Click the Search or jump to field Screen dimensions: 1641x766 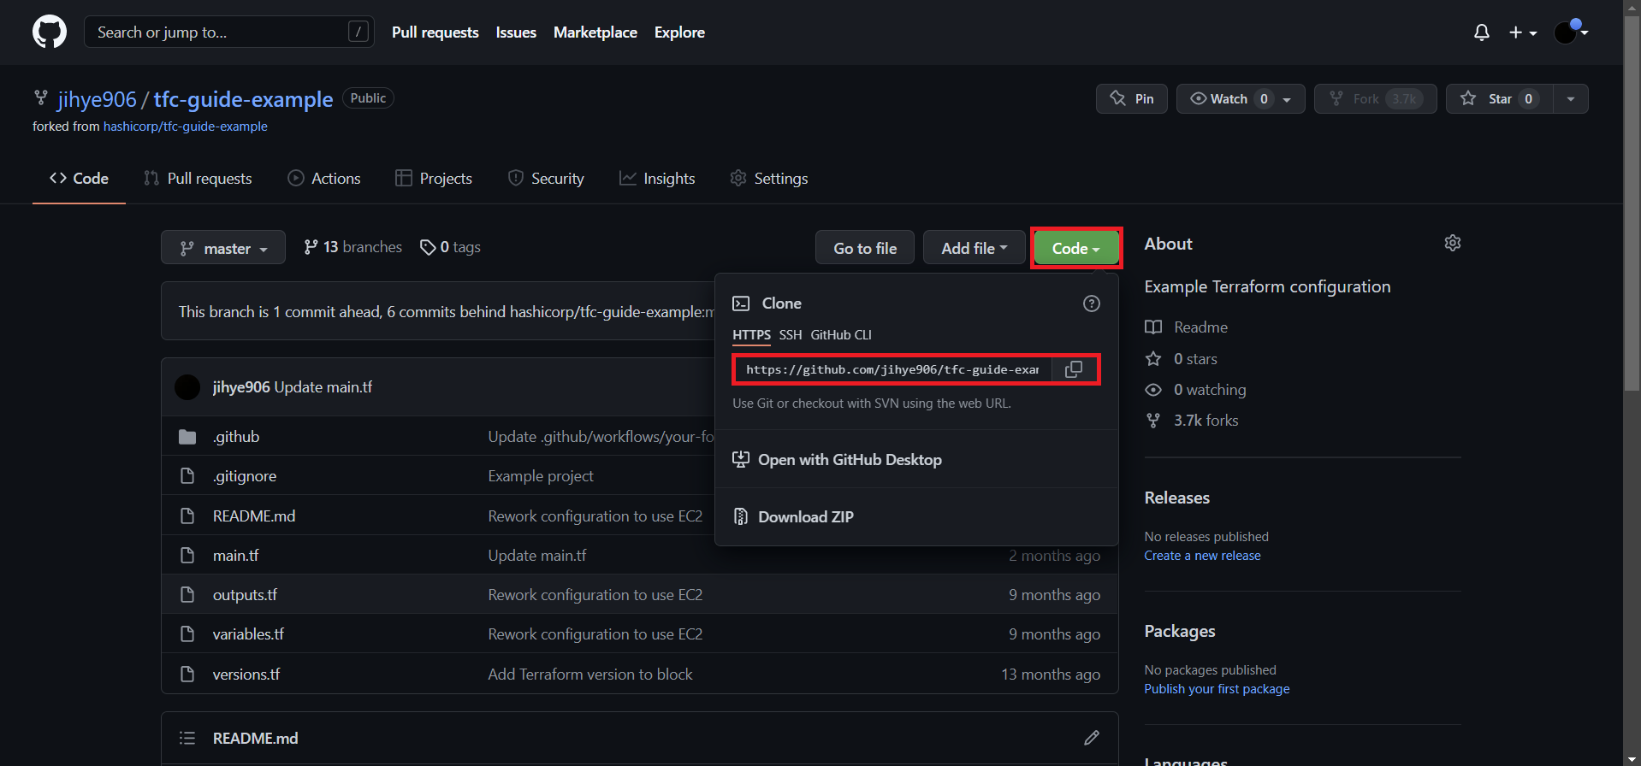pos(228,32)
